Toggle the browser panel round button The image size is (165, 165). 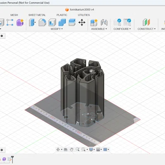click(x=2, y=36)
